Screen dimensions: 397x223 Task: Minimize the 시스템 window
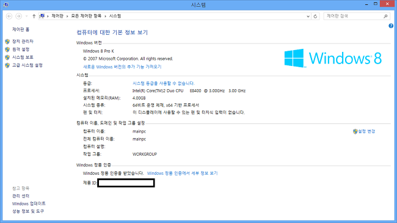pyautogui.click(x=366, y=4)
